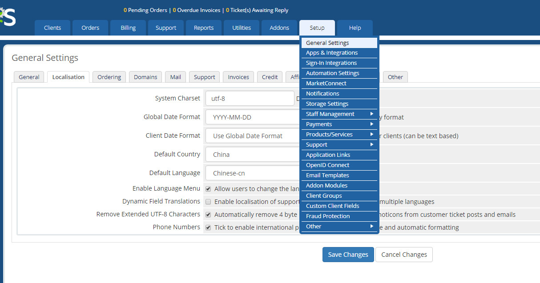Untick the Phone Numbers checkbox
The image size is (540, 283).
[x=208, y=227]
